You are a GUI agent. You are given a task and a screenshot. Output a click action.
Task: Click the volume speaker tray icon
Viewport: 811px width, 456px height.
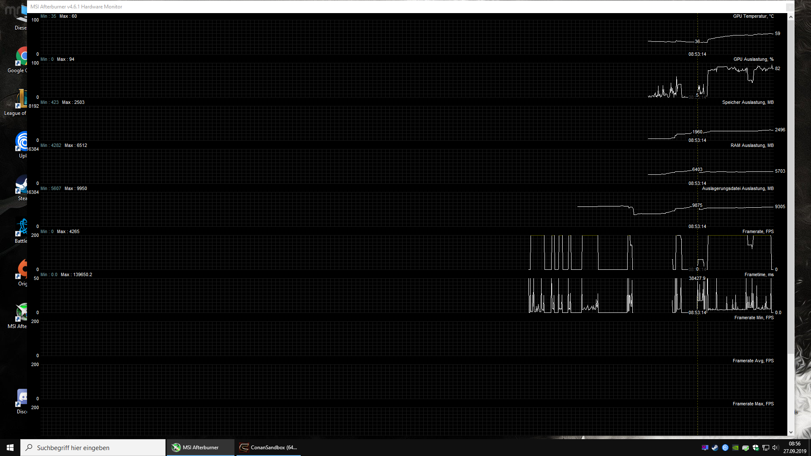[776, 448]
